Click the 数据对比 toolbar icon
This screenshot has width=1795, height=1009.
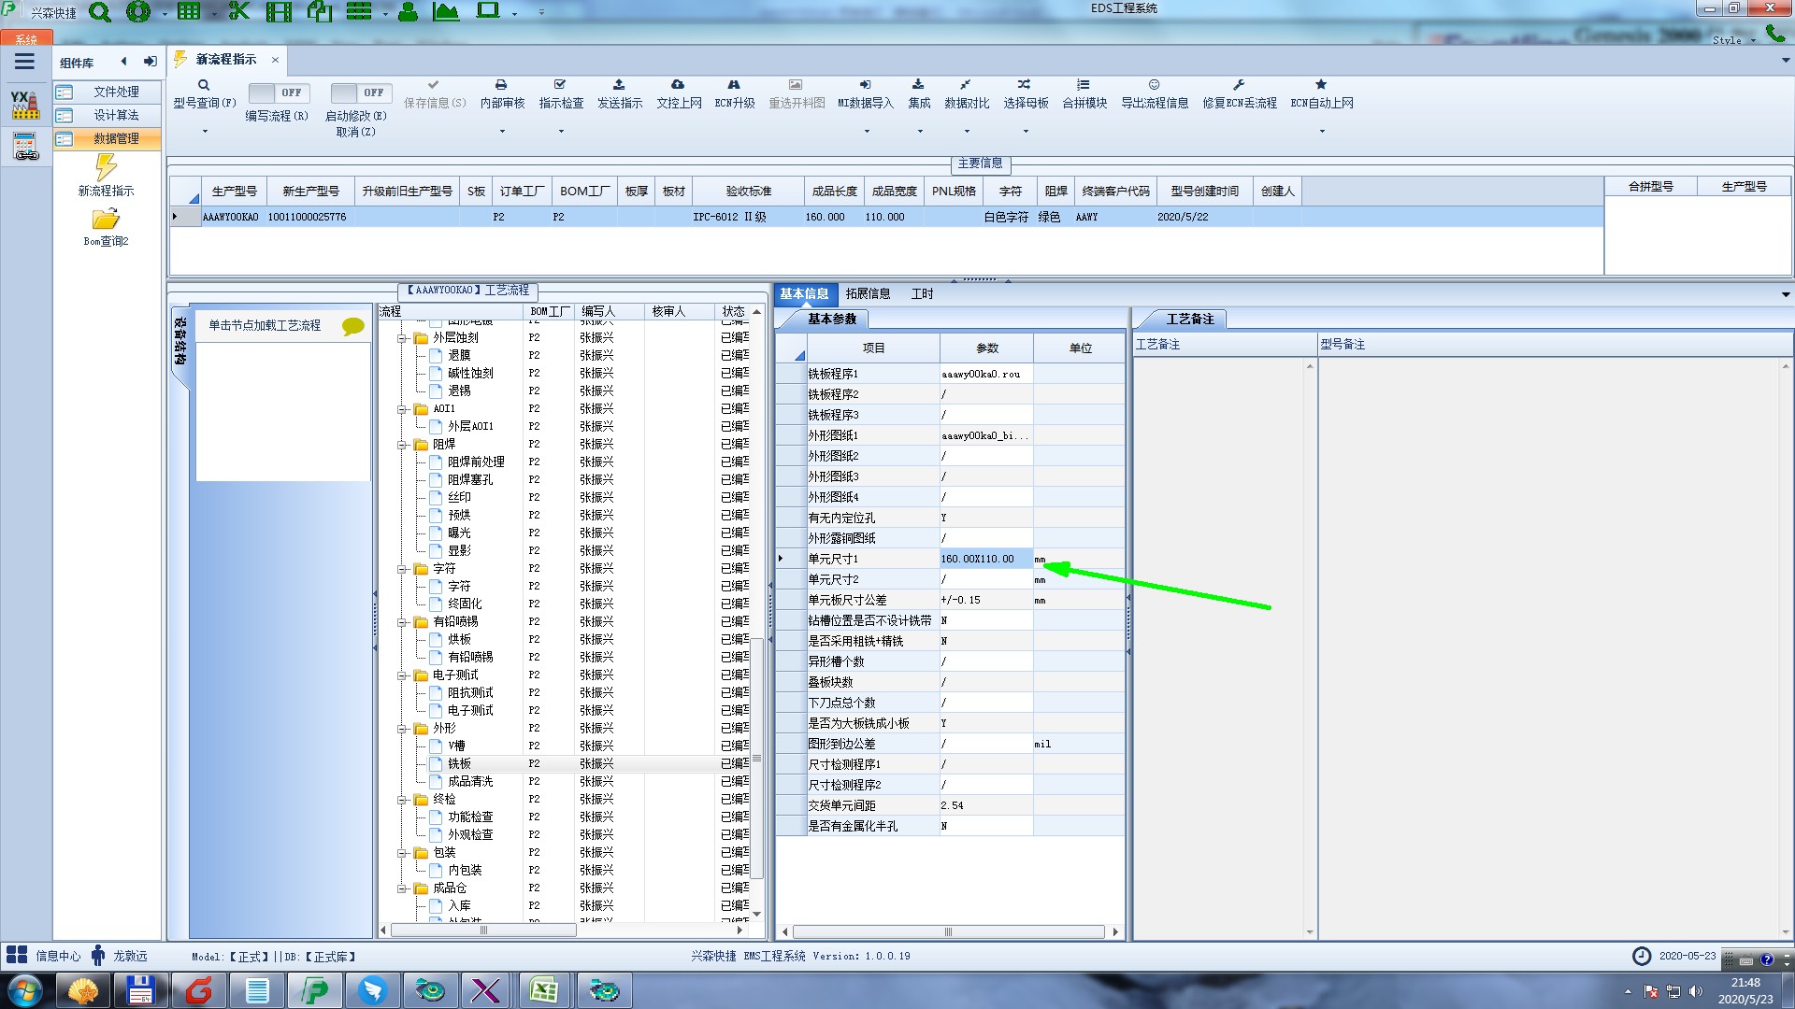point(966,85)
